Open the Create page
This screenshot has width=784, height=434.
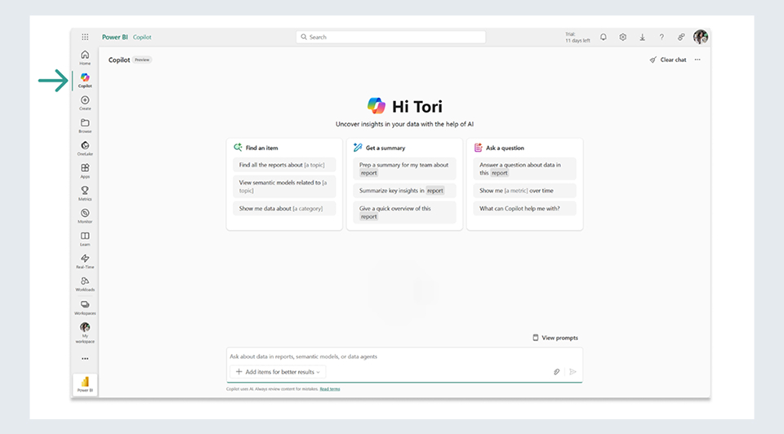click(x=85, y=103)
